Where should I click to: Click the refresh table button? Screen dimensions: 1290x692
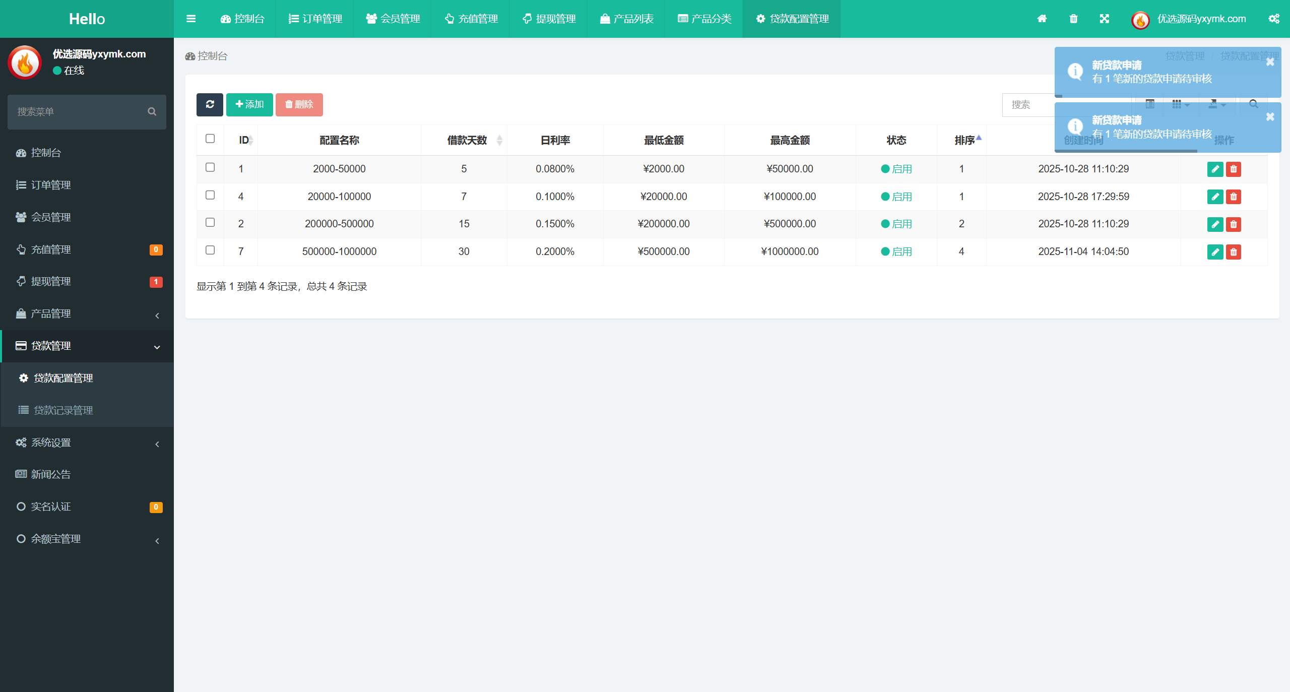(210, 104)
